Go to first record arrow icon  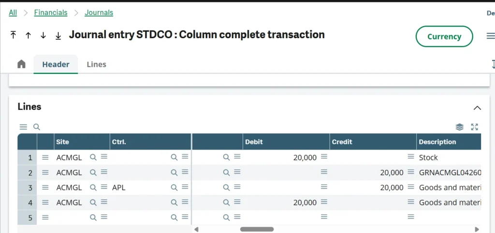(x=13, y=35)
